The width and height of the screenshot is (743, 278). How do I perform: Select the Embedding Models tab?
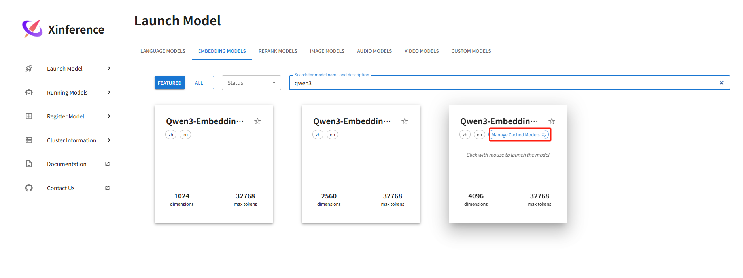222,51
